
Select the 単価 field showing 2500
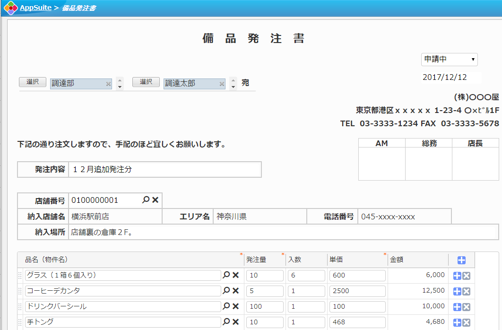pos(357,291)
